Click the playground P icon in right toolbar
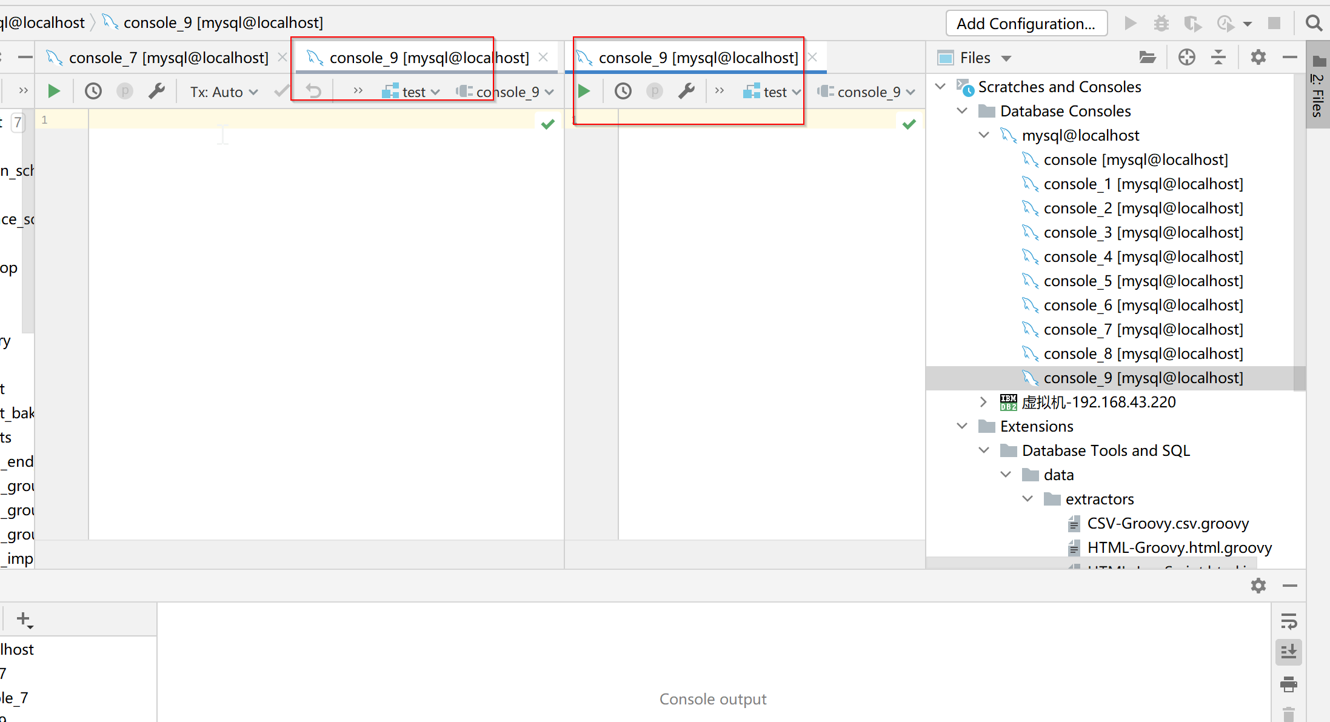1330x722 pixels. coord(655,92)
